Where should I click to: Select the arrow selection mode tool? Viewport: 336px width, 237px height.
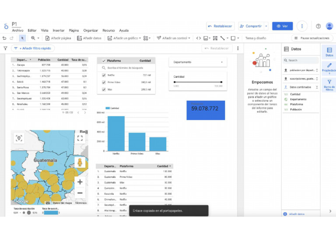(x=22, y=38)
